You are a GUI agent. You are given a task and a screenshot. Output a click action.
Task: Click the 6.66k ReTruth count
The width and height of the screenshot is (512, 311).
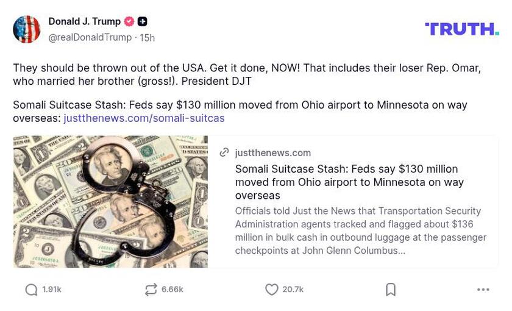[x=172, y=290]
